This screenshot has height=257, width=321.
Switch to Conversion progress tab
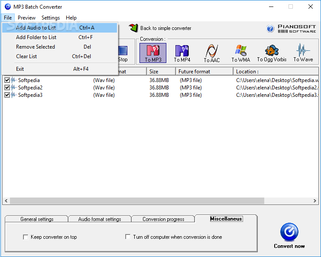pyautogui.click(x=163, y=219)
